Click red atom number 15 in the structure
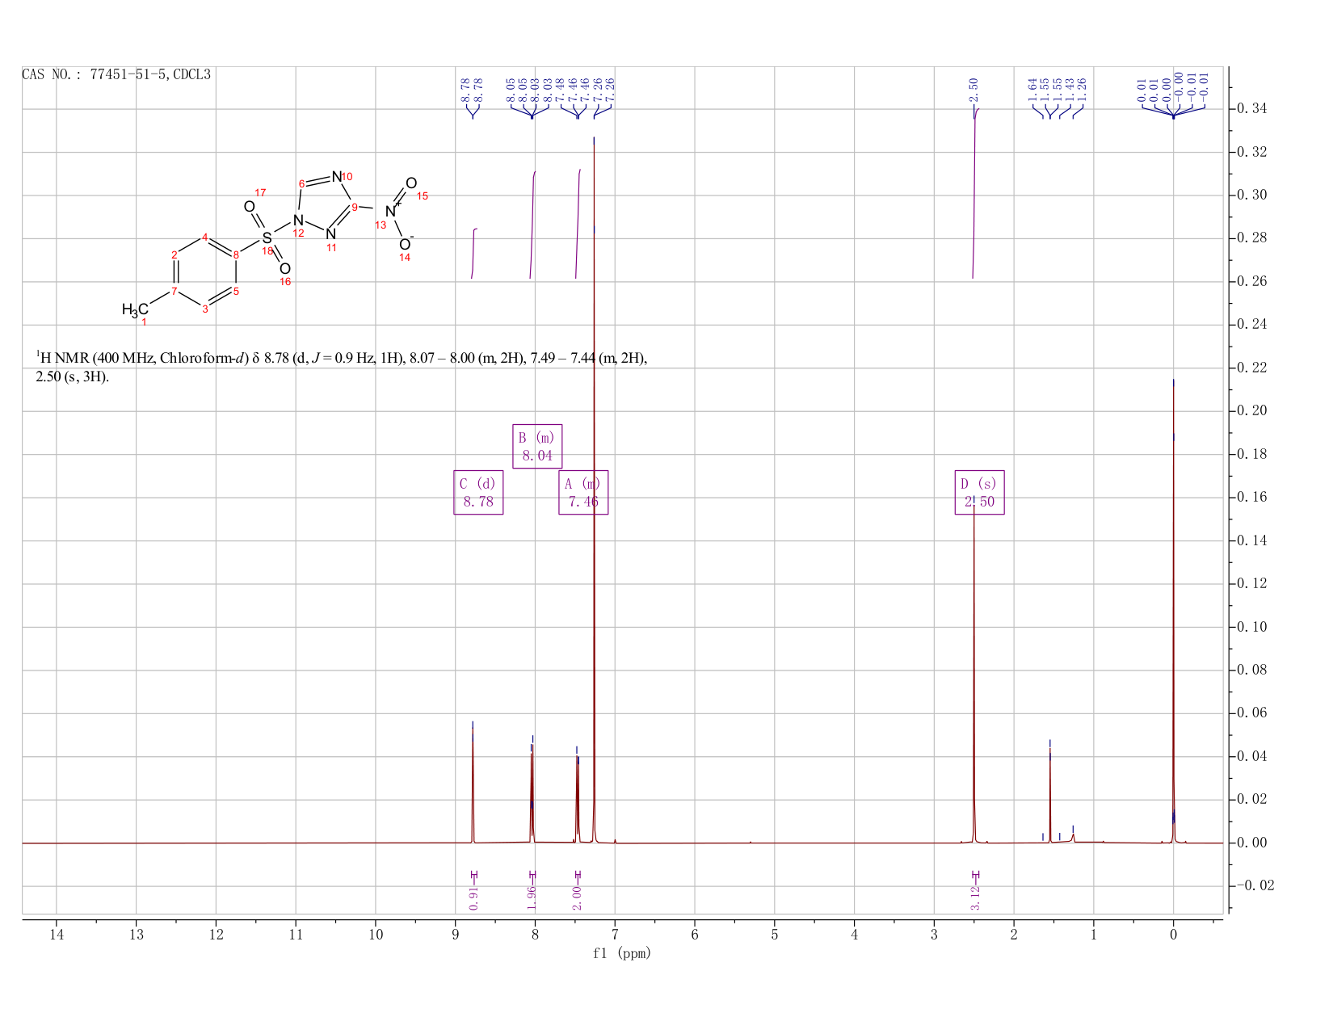 point(422,196)
